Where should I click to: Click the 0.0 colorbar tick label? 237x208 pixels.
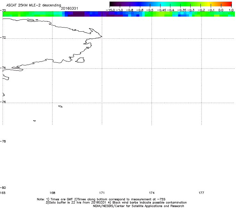pos(221,10)
